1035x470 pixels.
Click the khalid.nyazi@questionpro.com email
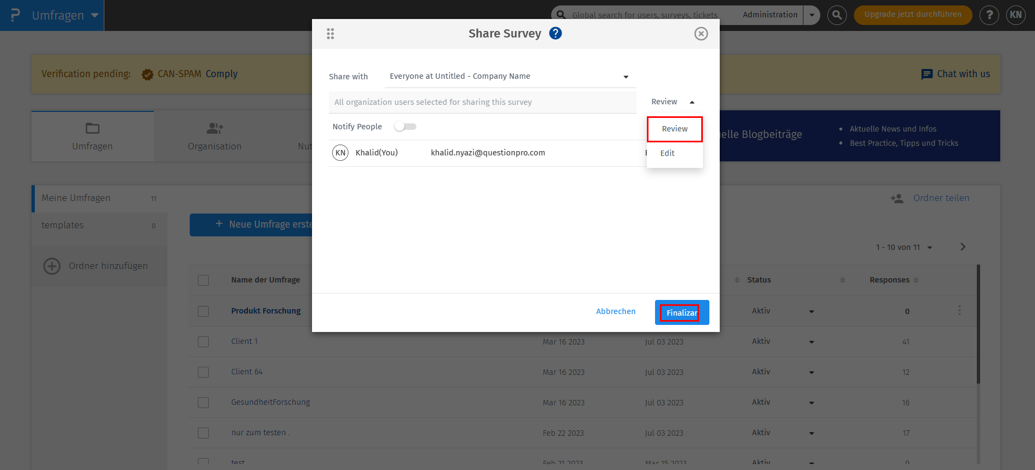[488, 153]
